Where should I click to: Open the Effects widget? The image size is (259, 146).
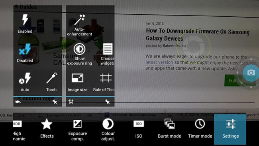[x=47, y=129]
